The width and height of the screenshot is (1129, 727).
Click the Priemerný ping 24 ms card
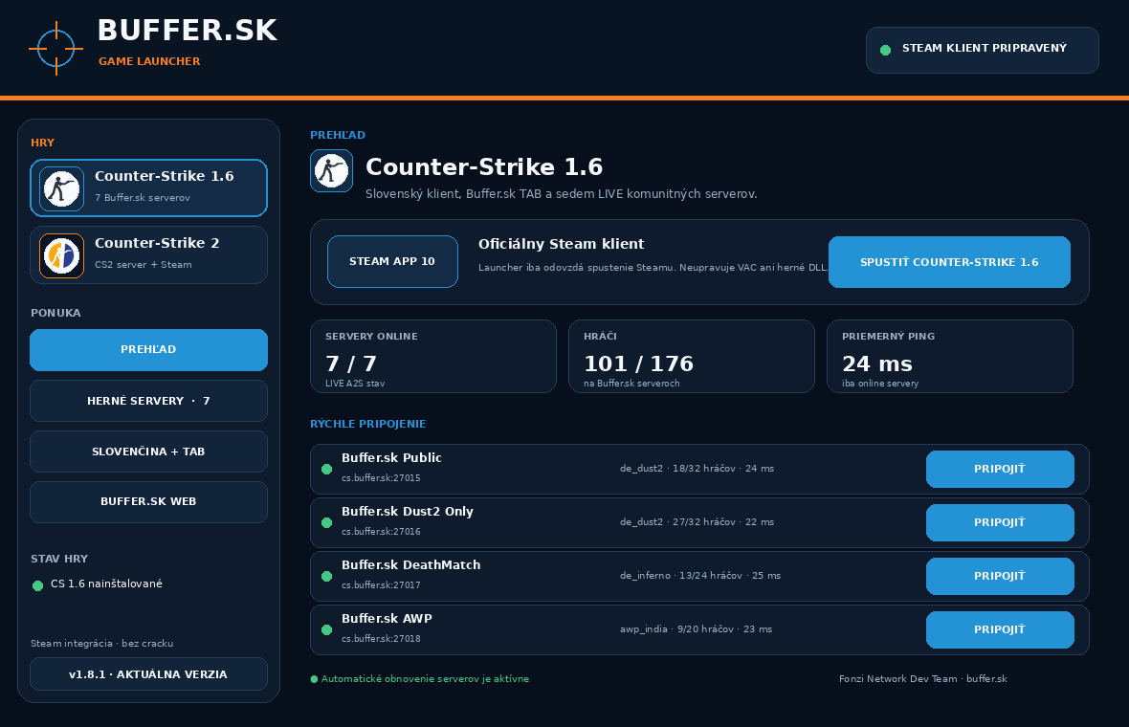tap(950, 356)
